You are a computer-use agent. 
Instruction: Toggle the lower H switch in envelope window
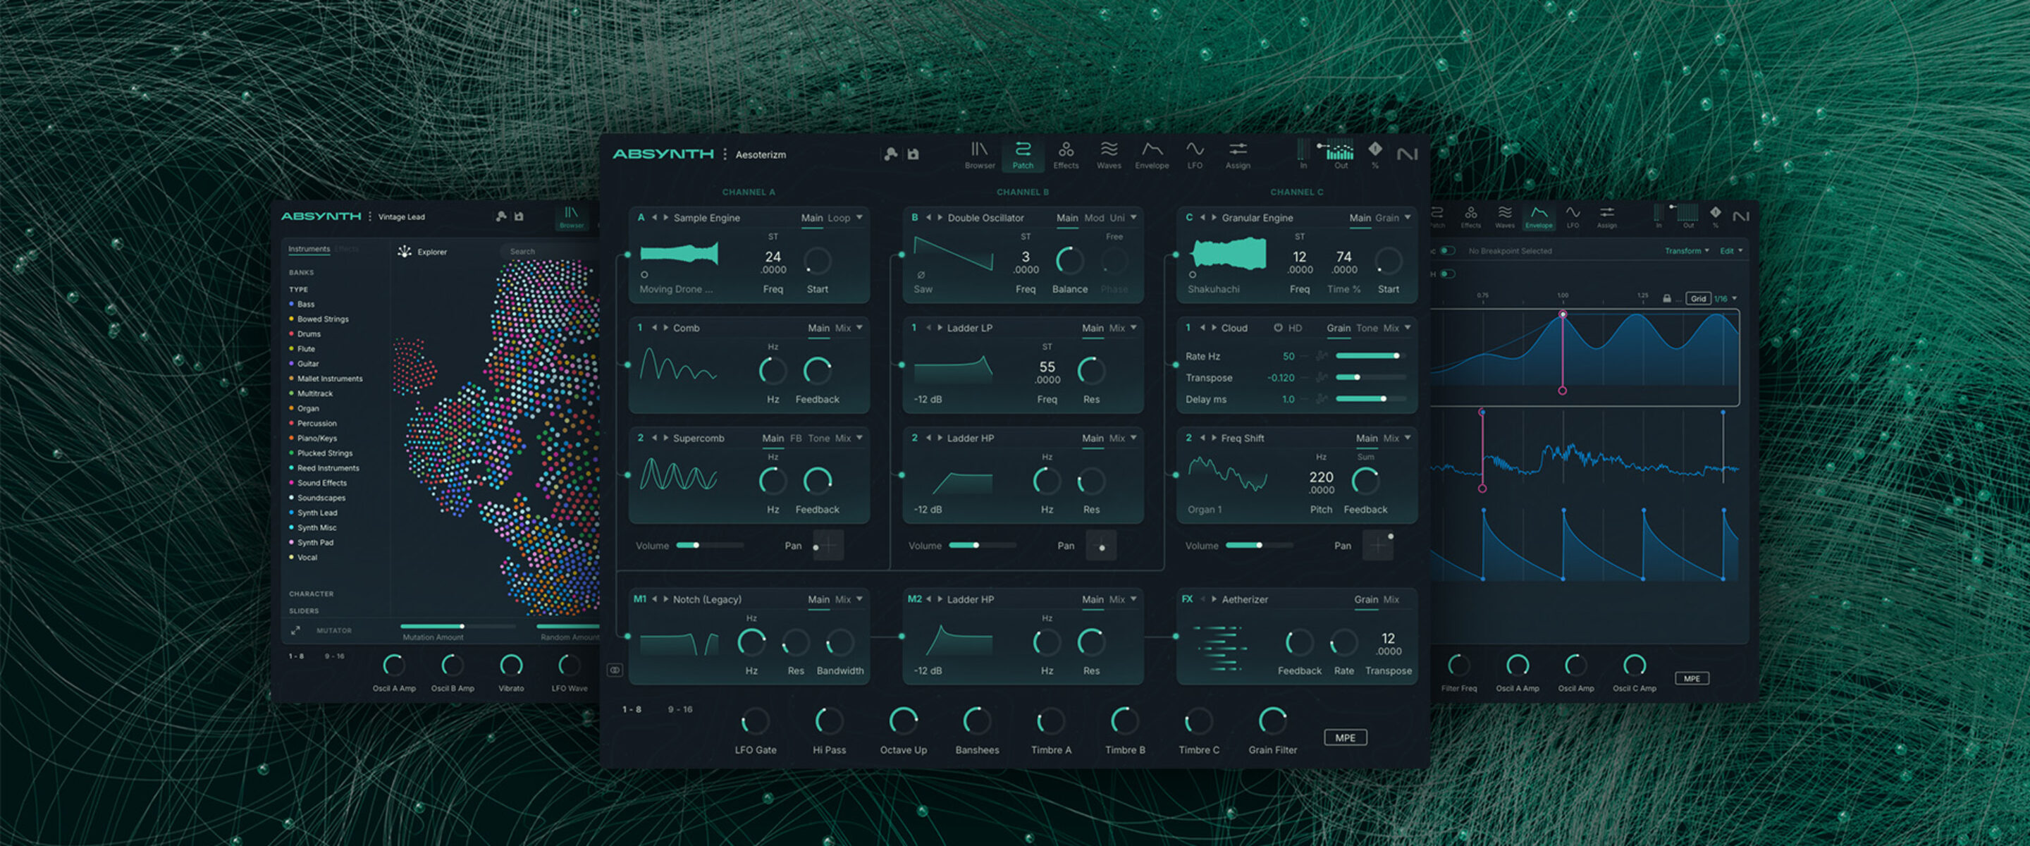[1448, 274]
